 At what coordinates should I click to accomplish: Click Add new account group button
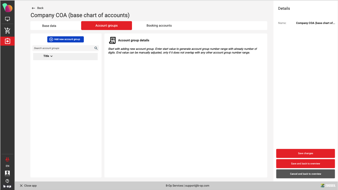(x=65, y=39)
